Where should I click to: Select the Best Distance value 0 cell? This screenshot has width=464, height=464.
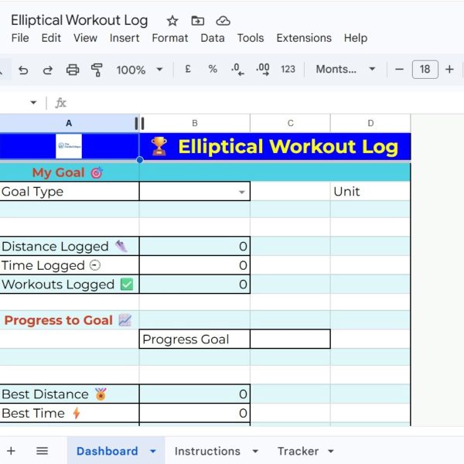click(x=195, y=394)
